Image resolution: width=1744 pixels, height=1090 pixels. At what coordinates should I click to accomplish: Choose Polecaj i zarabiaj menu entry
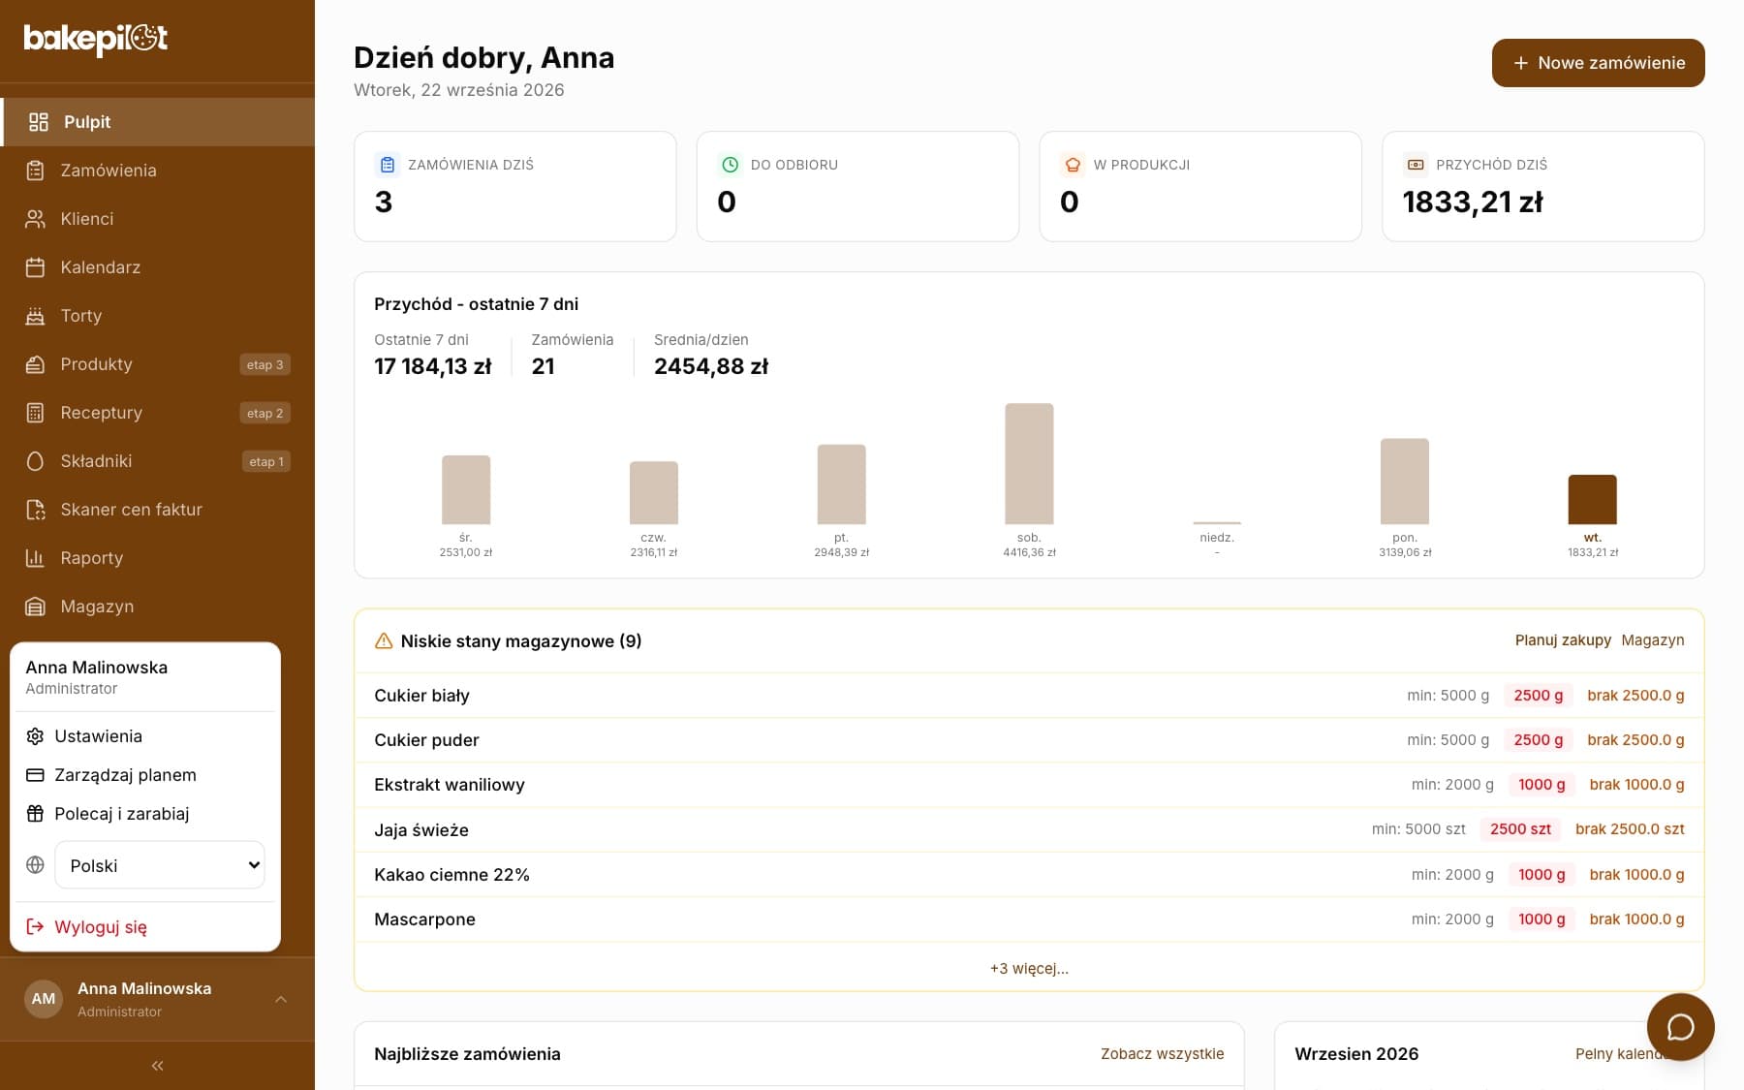(145, 814)
